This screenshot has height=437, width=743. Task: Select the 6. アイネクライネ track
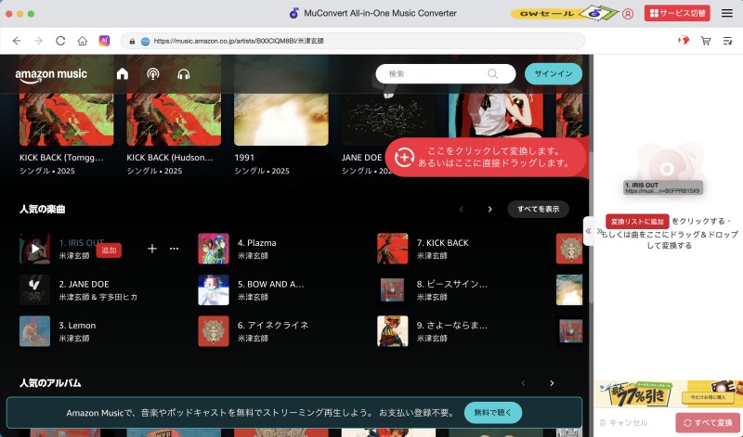pyautogui.click(x=273, y=326)
